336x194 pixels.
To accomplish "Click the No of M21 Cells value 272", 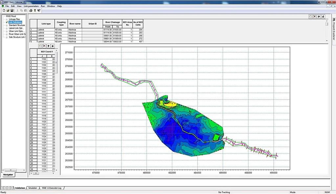I will 138,39.
